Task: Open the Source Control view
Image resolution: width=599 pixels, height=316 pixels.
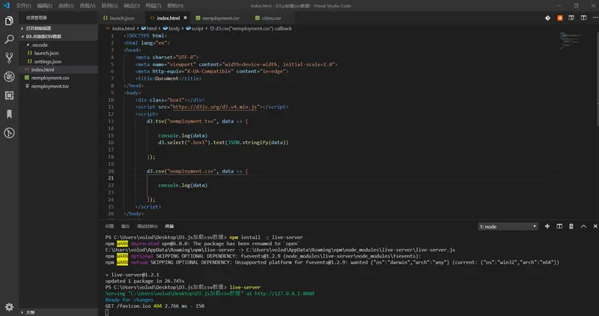Action: [x=9, y=58]
